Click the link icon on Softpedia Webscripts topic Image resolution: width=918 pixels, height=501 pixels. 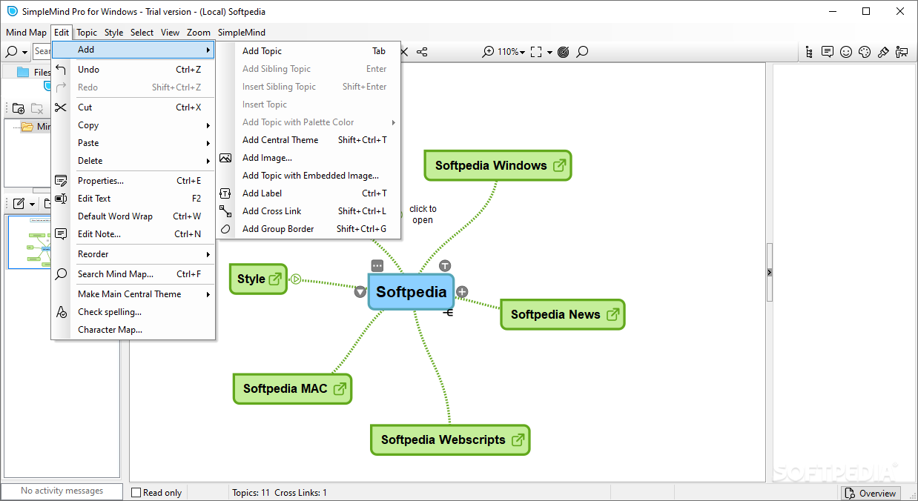pyautogui.click(x=518, y=439)
